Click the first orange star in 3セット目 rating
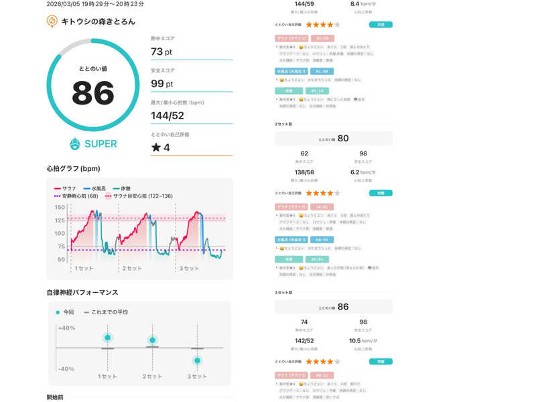 coord(309,362)
